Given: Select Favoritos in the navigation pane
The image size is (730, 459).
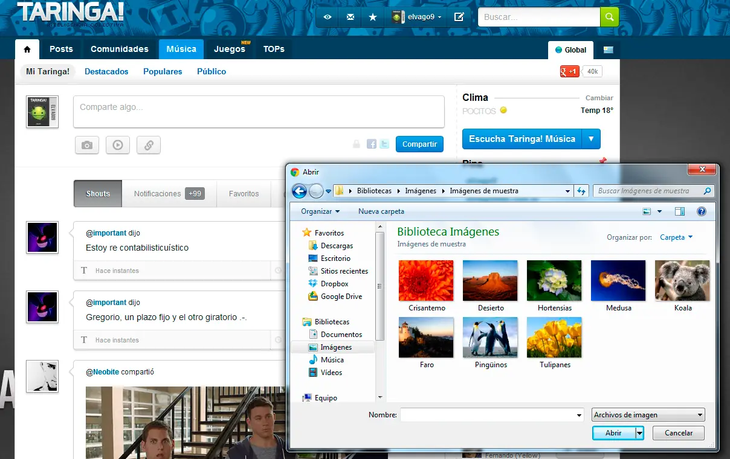Looking at the screenshot, I should (323, 233).
